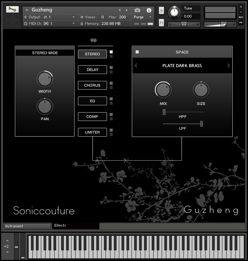248x261 pixels.
Task: Click the PAN knob
Action: click(45, 107)
